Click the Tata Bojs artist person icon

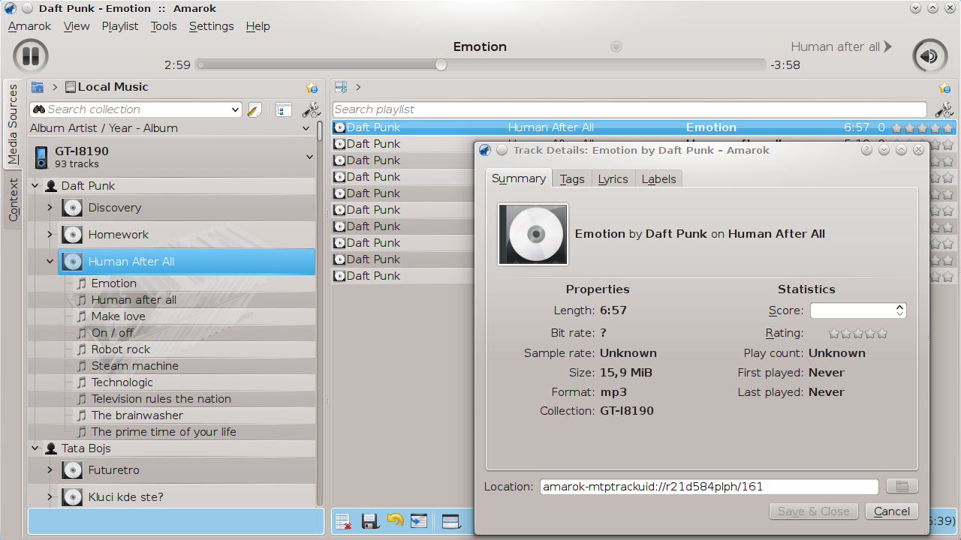pos(51,448)
